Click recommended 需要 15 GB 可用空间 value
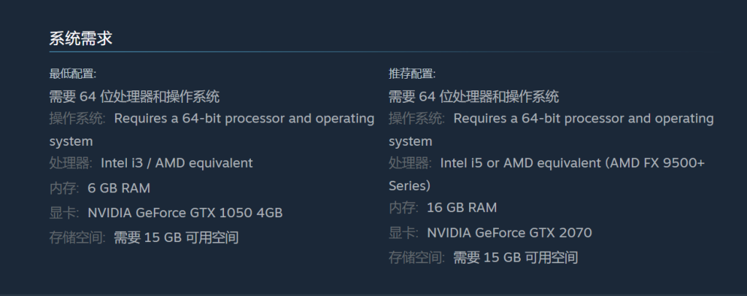The width and height of the screenshot is (747, 296). 516,258
